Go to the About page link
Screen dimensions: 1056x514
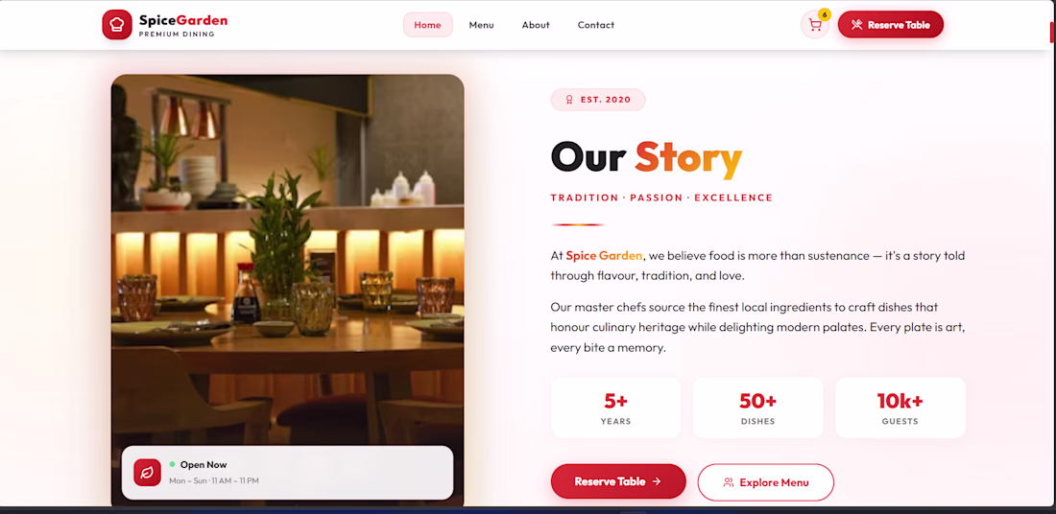(x=536, y=25)
